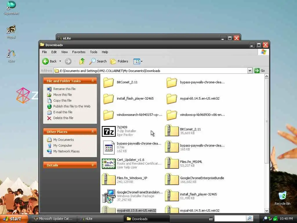Click Delete this file
297x223 pixels.
pos(60,118)
